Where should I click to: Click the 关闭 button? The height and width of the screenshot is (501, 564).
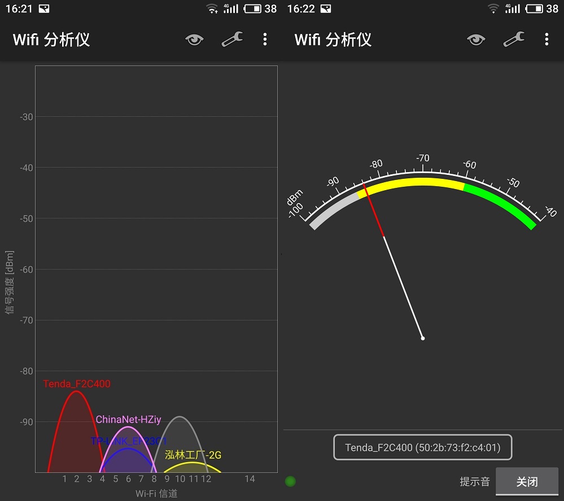click(527, 482)
